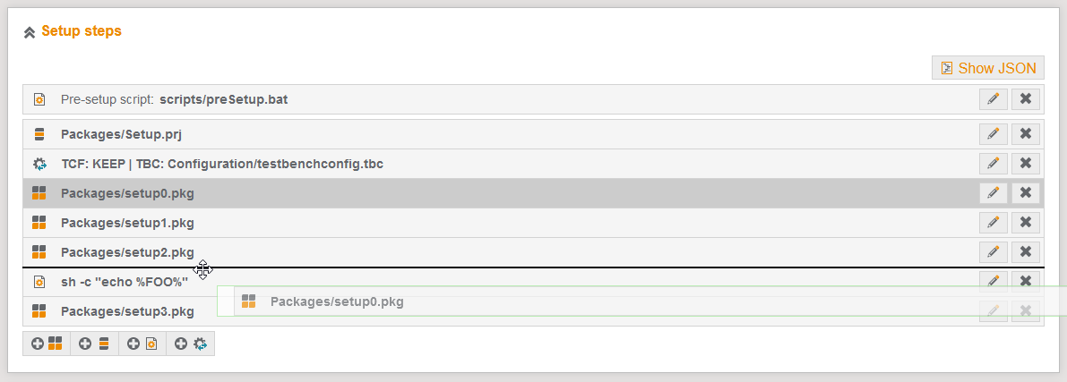The image size is (1067, 382).
Task: Open the editor for Packages/setup0.pkg
Action: pos(993,193)
